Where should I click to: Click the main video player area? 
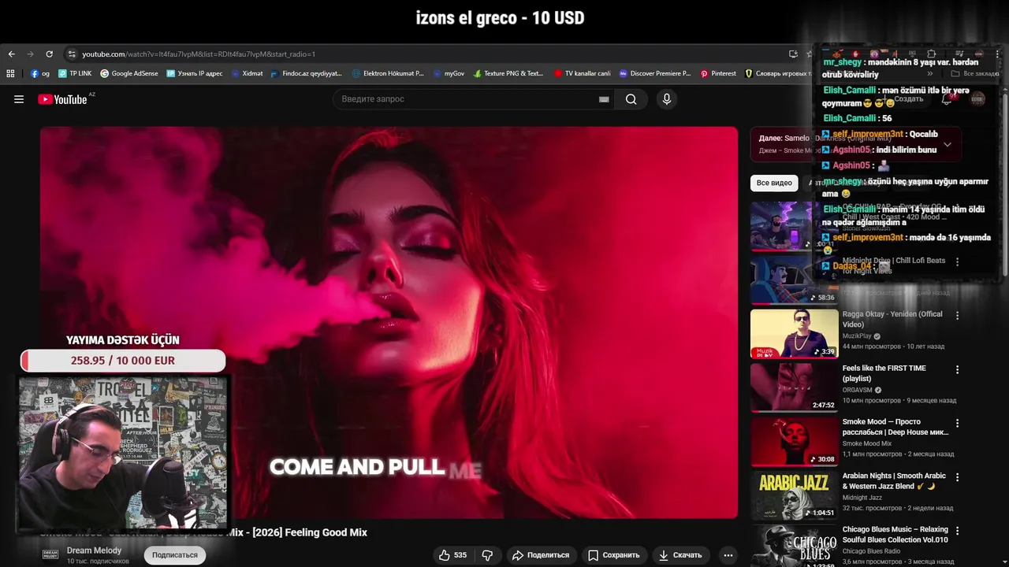[389, 323]
